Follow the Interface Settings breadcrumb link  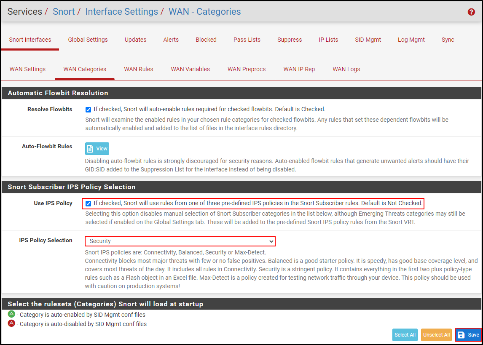coord(122,12)
